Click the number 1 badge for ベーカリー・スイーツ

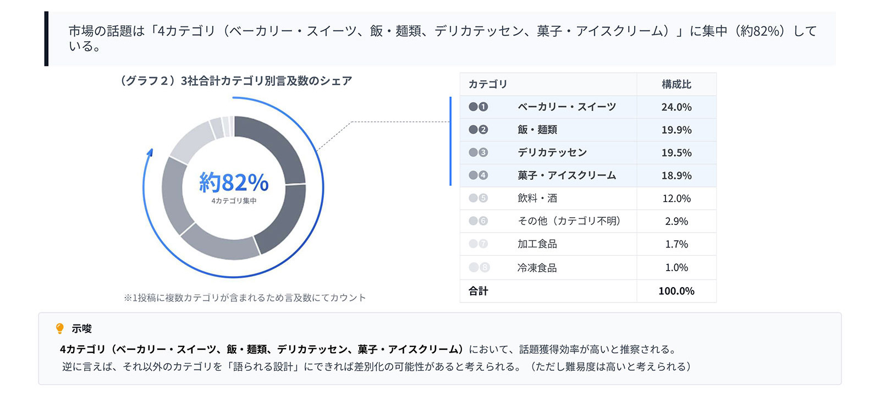pos(483,107)
